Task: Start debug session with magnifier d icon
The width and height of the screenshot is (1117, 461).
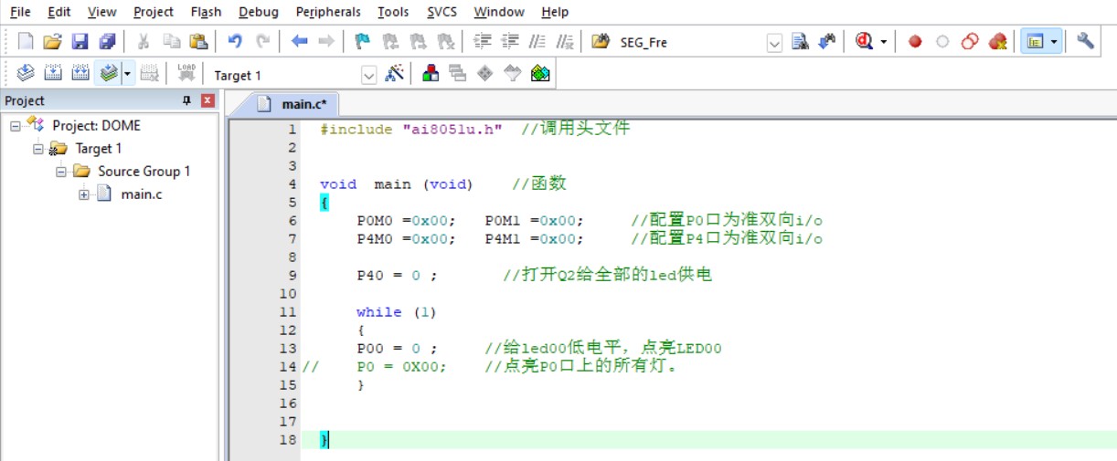Action: click(x=865, y=41)
